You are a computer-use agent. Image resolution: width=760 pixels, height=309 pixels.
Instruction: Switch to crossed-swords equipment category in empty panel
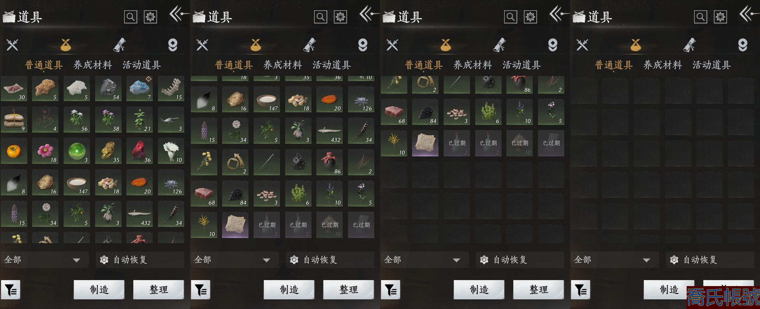(582, 45)
